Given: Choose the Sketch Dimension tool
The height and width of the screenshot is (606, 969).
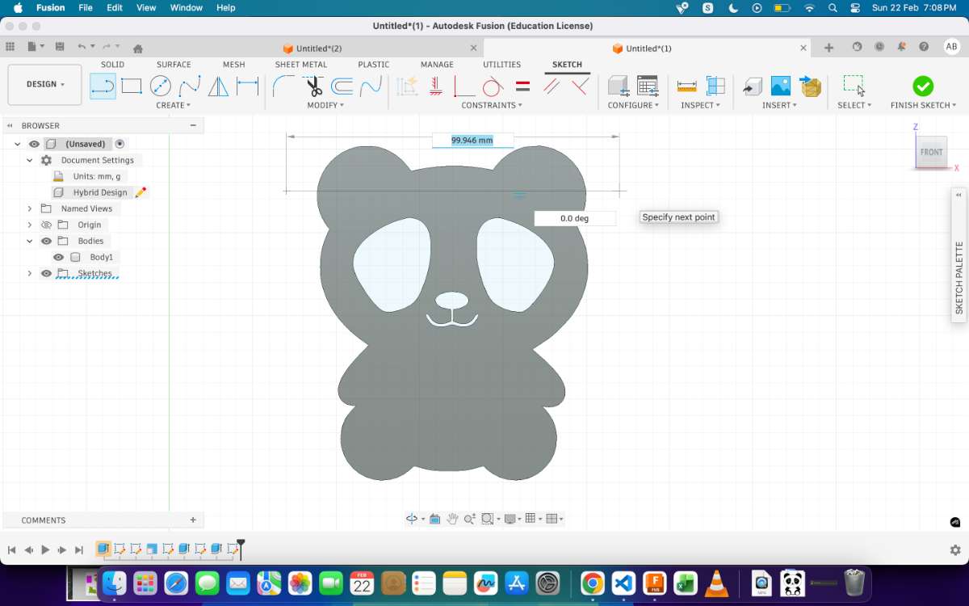Looking at the screenshot, I should click(x=247, y=86).
